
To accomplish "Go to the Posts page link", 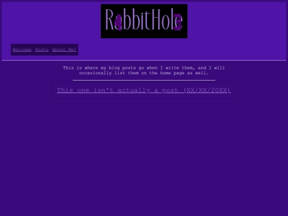I will click(42, 50).
